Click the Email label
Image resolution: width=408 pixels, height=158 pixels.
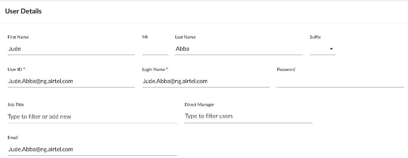(x=13, y=138)
